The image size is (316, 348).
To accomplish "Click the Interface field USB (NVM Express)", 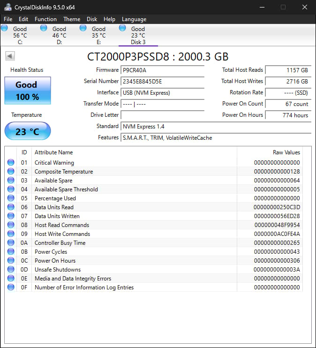I will click(162, 93).
